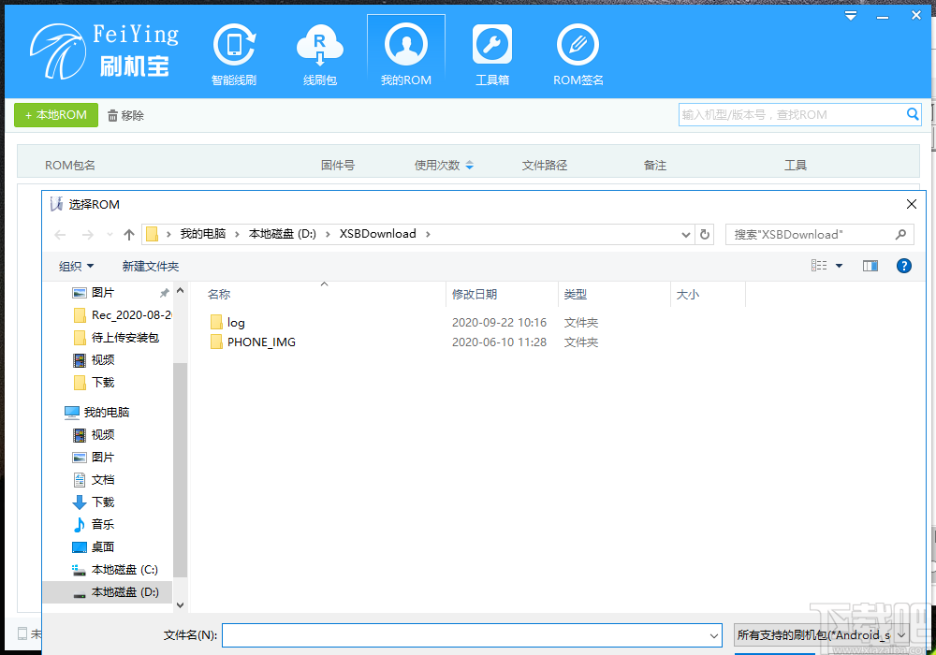
Task: Sort files by 修改日期 column
Action: 475,294
